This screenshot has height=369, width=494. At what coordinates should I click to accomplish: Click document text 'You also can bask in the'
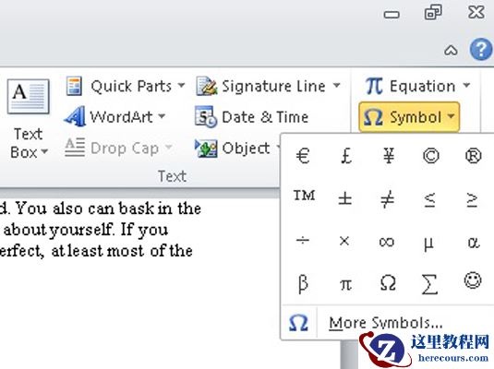point(108,208)
